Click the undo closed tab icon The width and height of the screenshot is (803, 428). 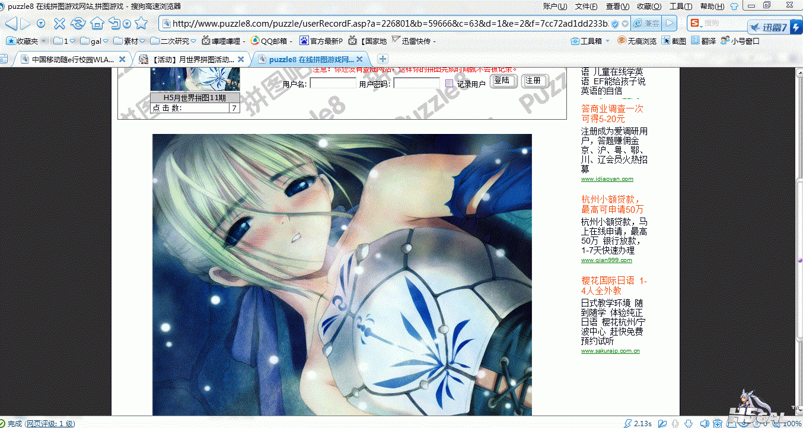pyautogui.click(x=114, y=24)
